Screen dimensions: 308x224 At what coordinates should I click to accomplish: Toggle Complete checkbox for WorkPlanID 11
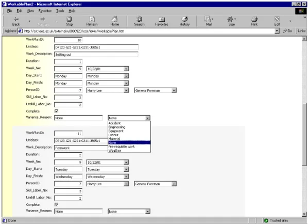tap(56, 205)
